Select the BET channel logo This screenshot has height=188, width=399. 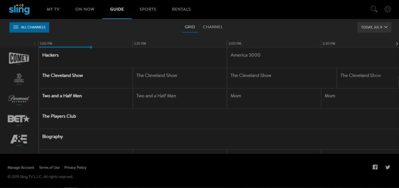click(x=19, y=119)
